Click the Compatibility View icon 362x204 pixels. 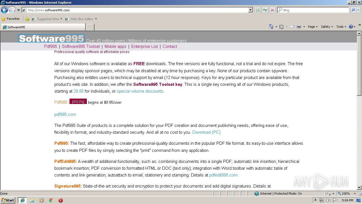258,10
